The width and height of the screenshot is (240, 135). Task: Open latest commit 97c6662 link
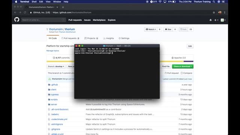tap(180, 79)
